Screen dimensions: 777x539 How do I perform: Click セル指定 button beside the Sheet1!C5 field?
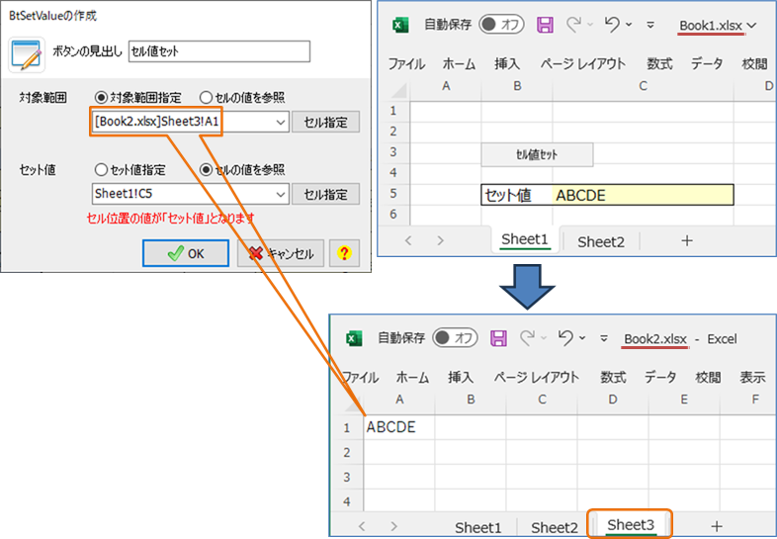[325, 194]
